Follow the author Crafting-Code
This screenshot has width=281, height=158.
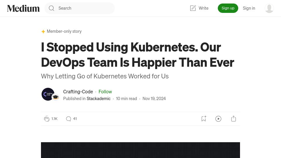click(105, 92)
